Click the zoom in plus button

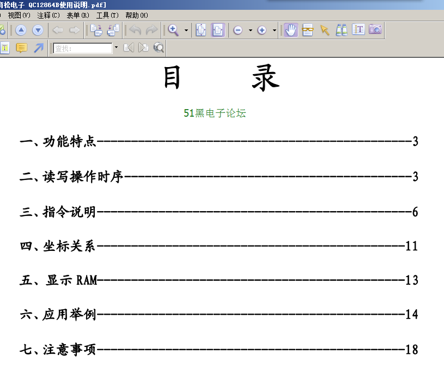coord(261,31)
